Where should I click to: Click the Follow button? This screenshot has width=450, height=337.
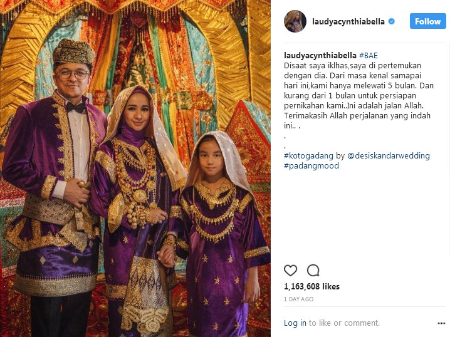tap(427, 21)
